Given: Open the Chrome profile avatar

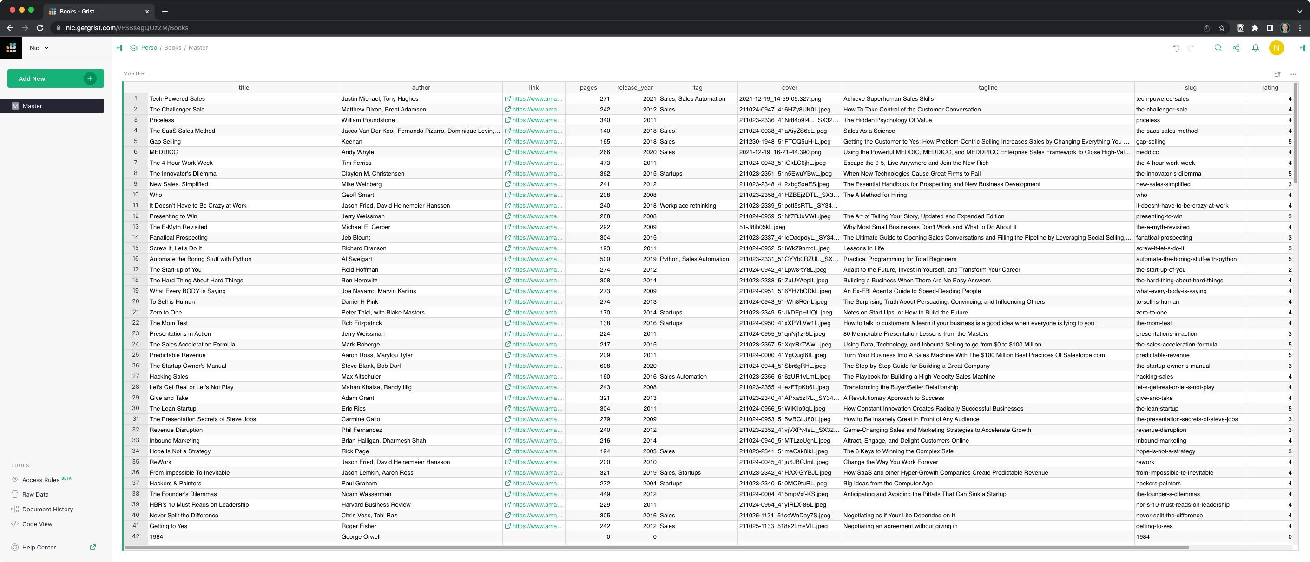Looking at the screenshot, I should click(x=1284, y=28).
